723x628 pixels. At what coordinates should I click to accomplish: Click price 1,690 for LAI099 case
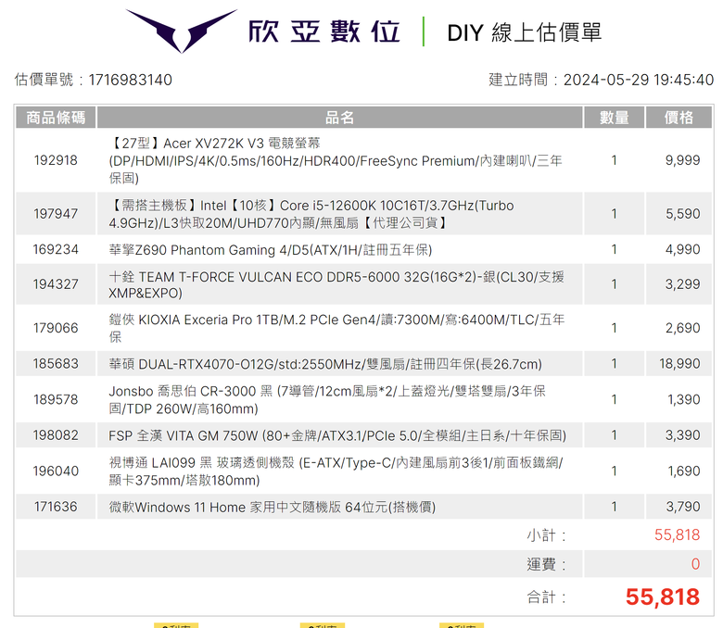684,471
